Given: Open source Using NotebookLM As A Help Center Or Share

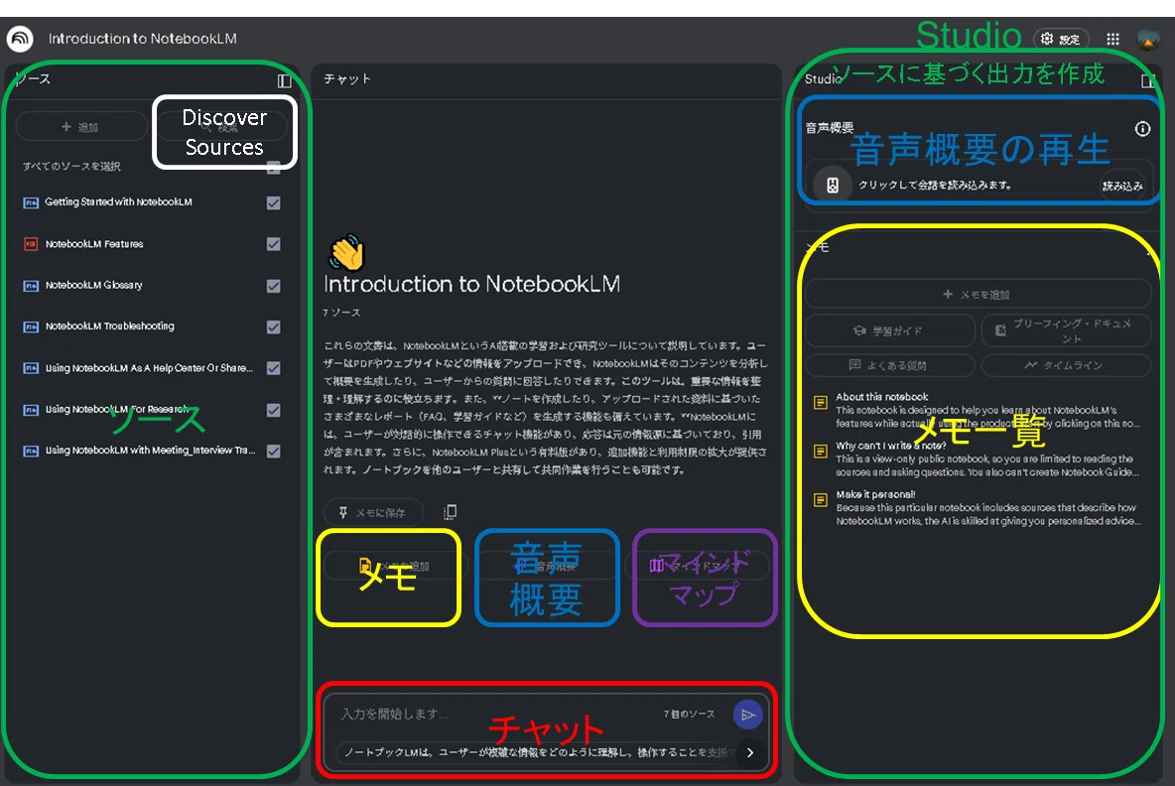Looking at the screenshot, I should 149,368.
